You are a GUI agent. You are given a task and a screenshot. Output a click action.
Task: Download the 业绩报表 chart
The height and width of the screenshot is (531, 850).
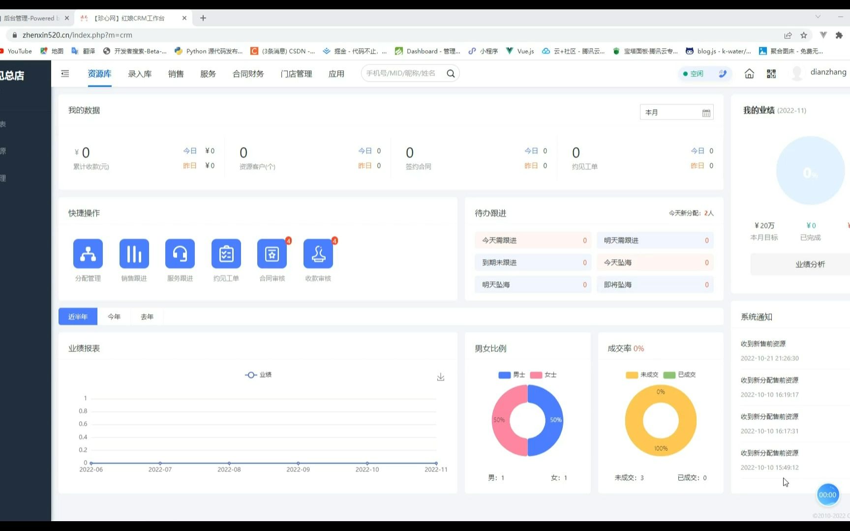[x=441, y=377]
